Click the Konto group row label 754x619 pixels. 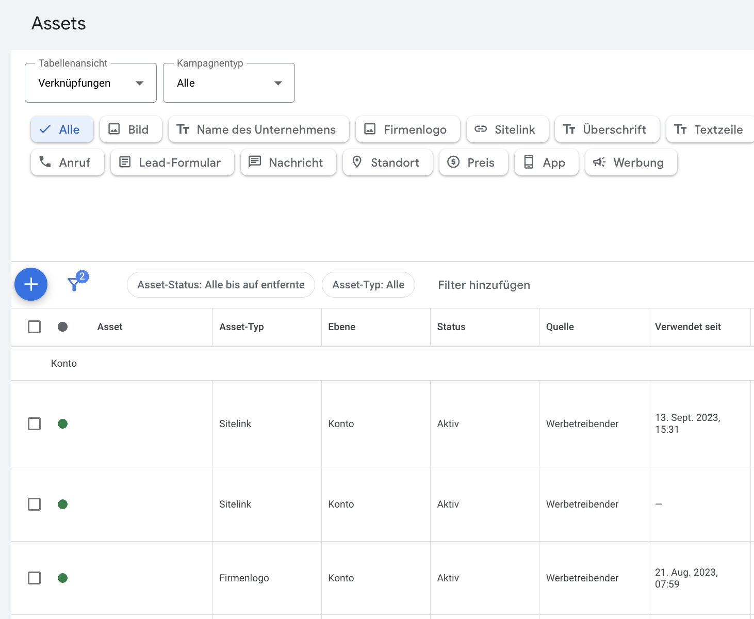pos(64,364)
